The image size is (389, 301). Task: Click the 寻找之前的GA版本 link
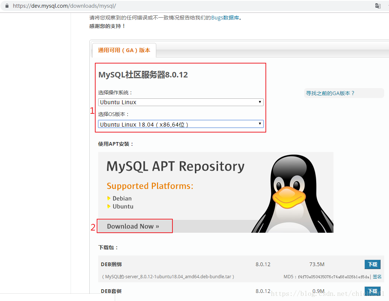point(330,93)
